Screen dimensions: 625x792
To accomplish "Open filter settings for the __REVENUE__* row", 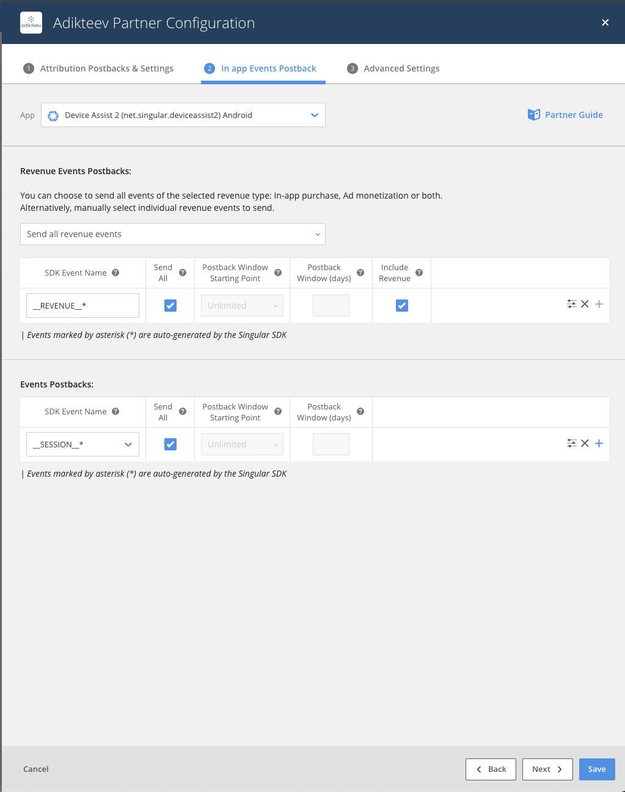I will (x=571, y=303).
